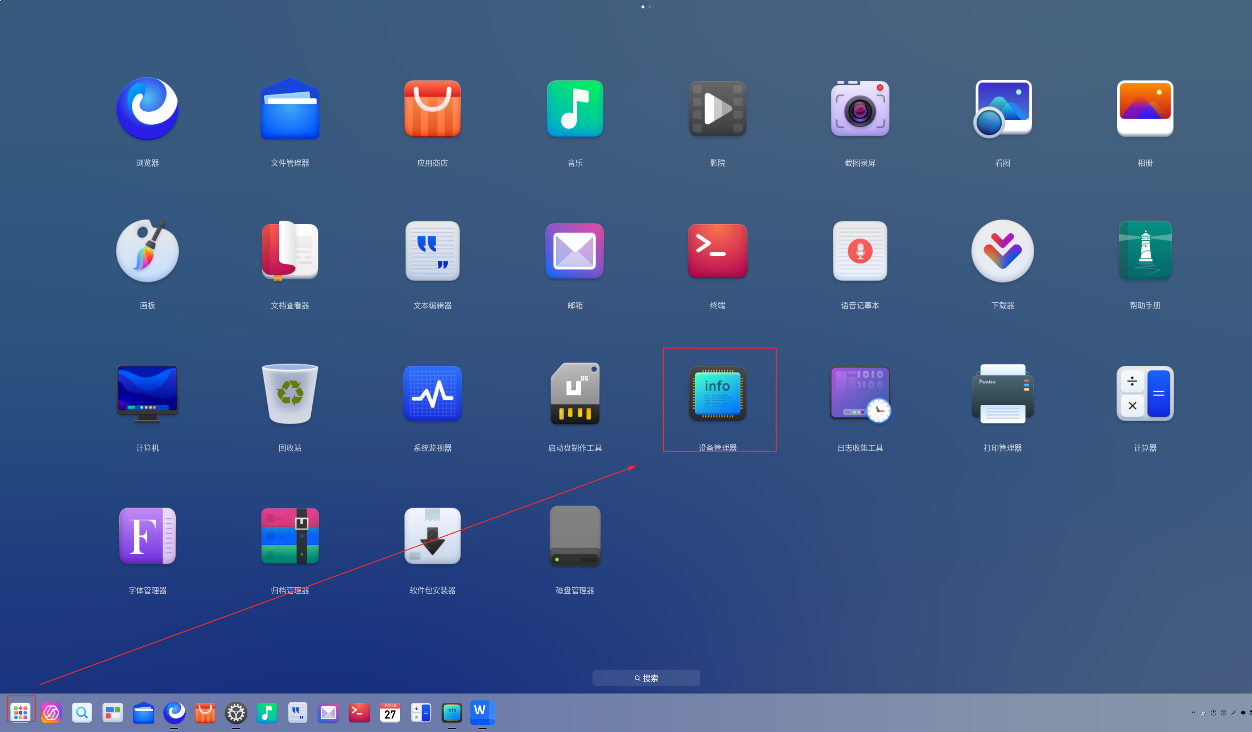Screen dimensions: 1252x732
Task: Click launcher grid icon in dock
Action: click(21, 713)
